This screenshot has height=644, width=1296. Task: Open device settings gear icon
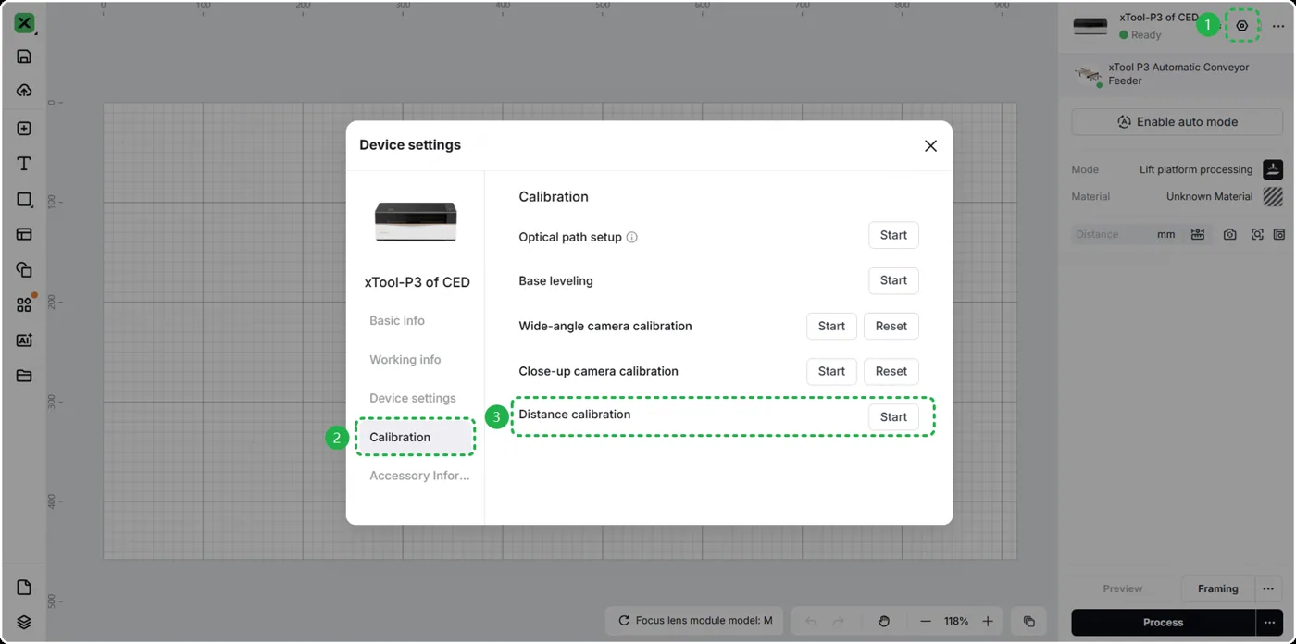point(1242,26)
